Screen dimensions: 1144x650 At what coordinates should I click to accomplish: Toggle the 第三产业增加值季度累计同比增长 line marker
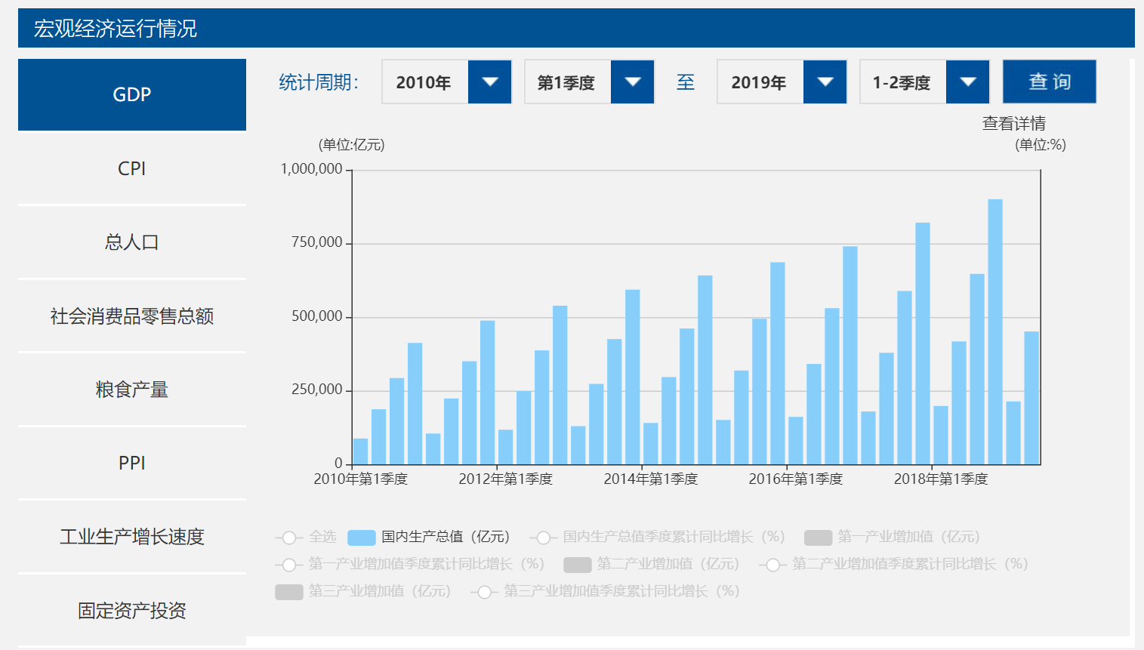click(x=485, y=592)
